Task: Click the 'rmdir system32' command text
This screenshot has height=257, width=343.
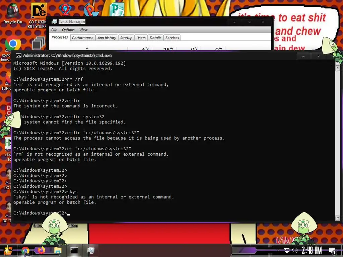Action: click(x=86, y=117)
